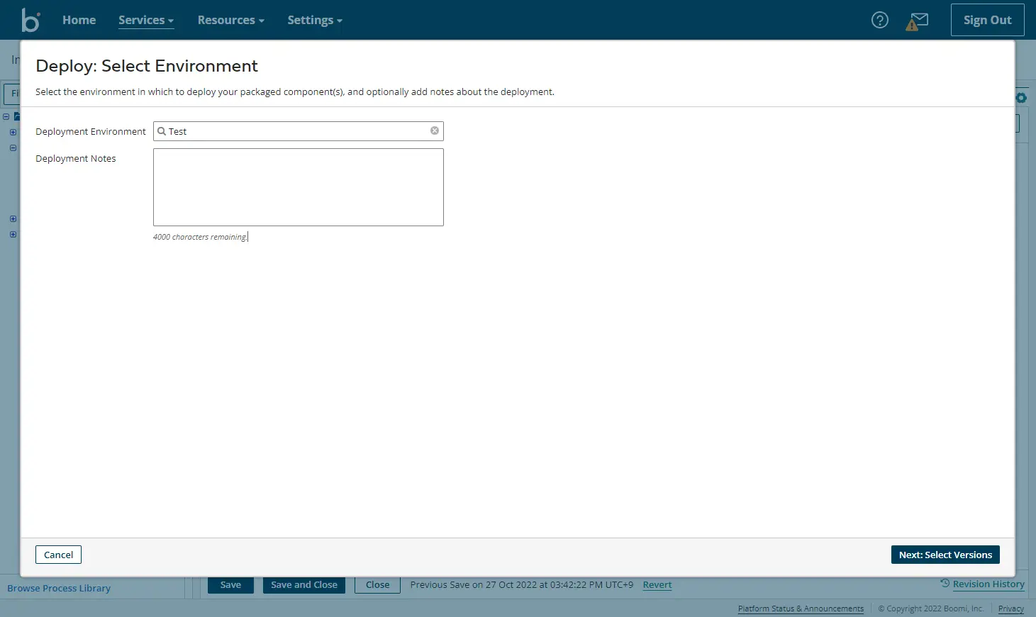Open the Boomi logo home icon
This screenshot has height=617, width=1036.
tap(30, 20)
